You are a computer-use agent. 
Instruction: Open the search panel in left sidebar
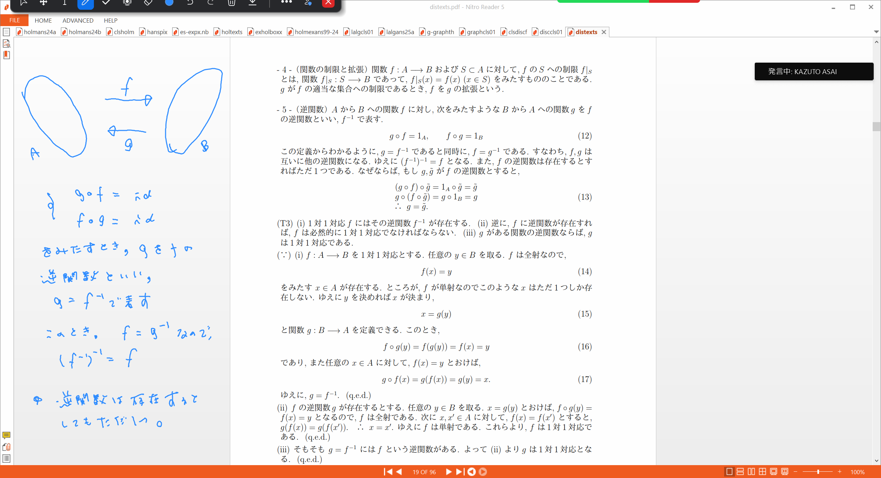point(6,43)
